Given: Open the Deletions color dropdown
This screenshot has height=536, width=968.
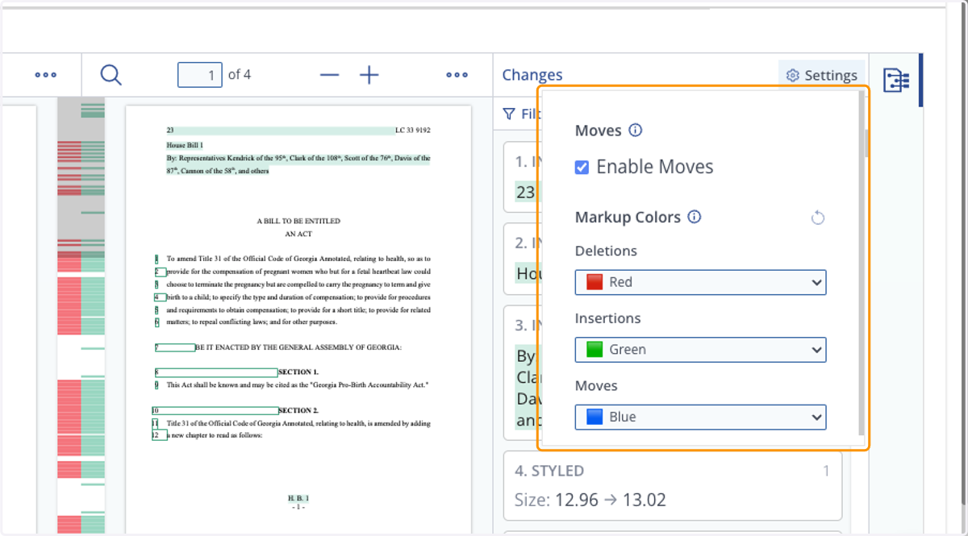Looking at the screenshot, I should 700,282.
